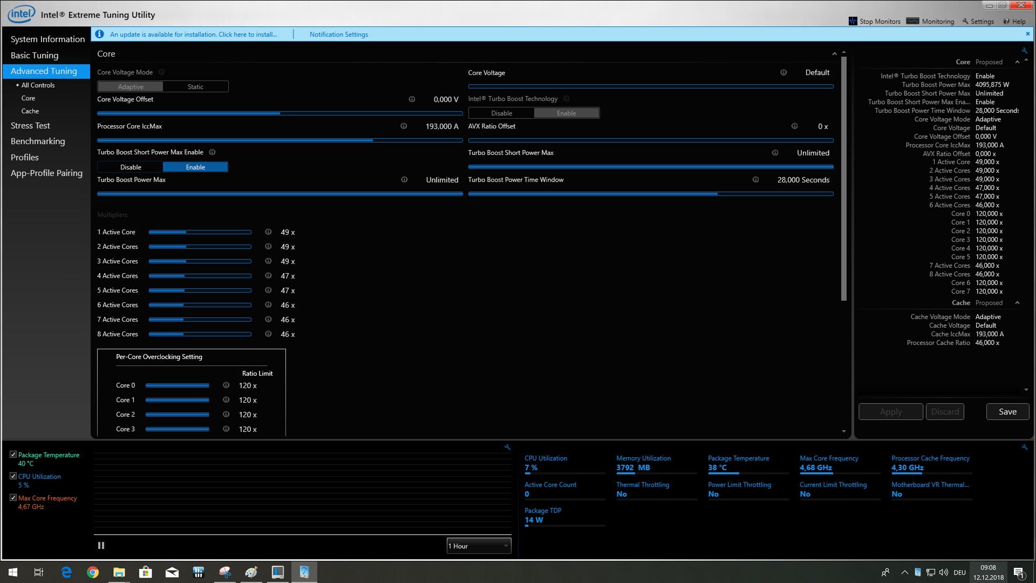The image size is (1036, 583).
Task: Click the Stop Monitors icon
Action: (853, 21)
